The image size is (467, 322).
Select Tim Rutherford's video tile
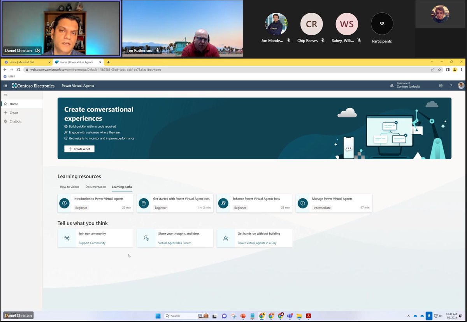click(x=183, y=28)
